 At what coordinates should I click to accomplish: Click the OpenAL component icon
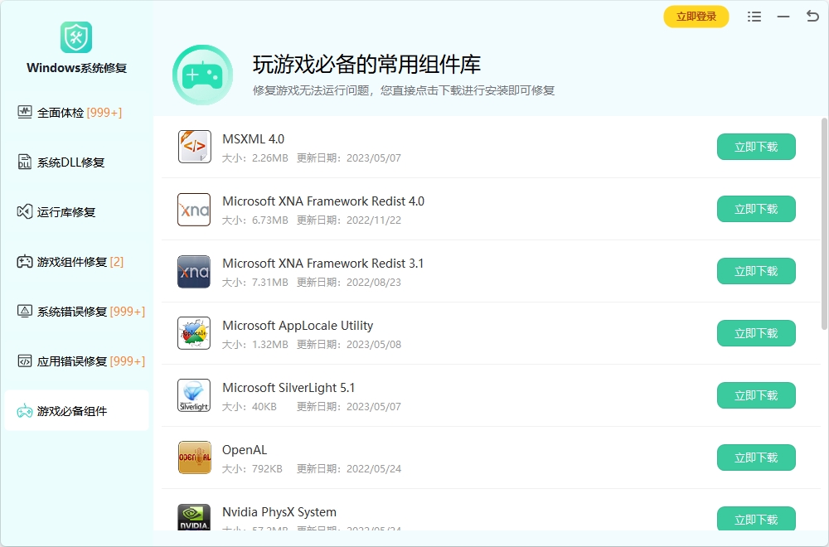194,457
